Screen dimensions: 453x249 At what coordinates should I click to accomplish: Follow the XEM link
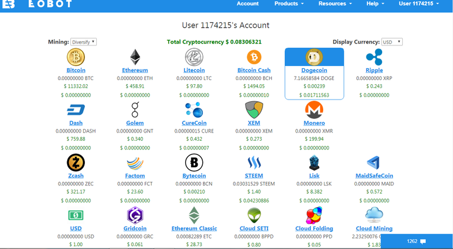point(254,123)
